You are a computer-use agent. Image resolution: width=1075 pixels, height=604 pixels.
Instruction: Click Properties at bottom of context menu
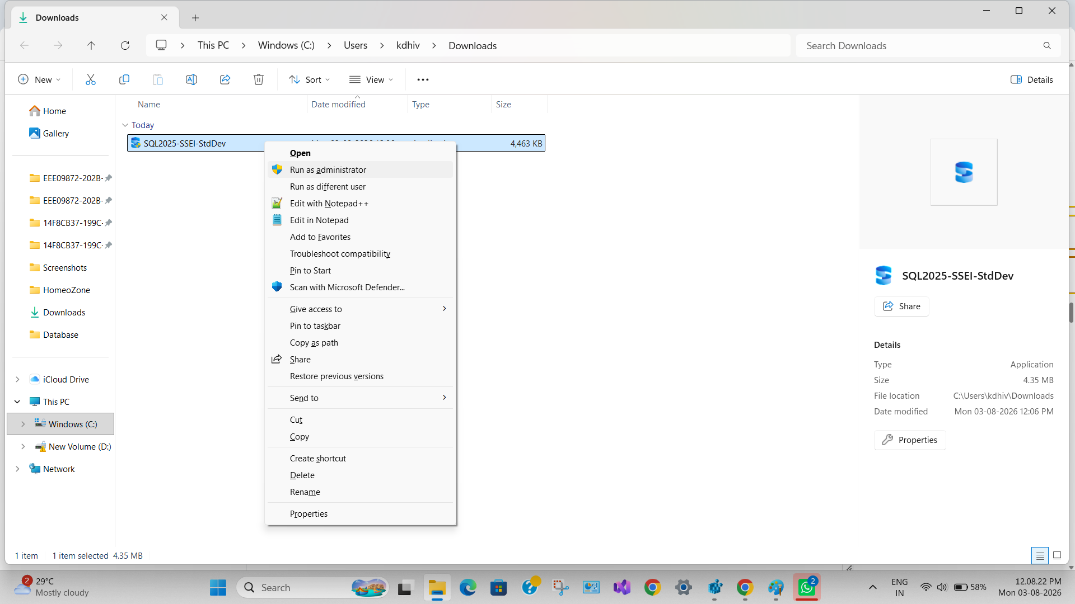click(361, 513)
